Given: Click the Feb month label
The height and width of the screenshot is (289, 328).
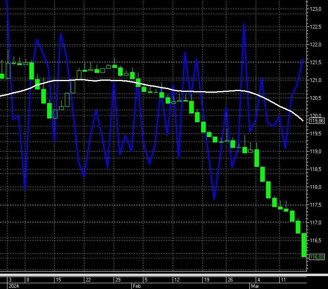Looking at the screenshot, I should tap(137, 286).
